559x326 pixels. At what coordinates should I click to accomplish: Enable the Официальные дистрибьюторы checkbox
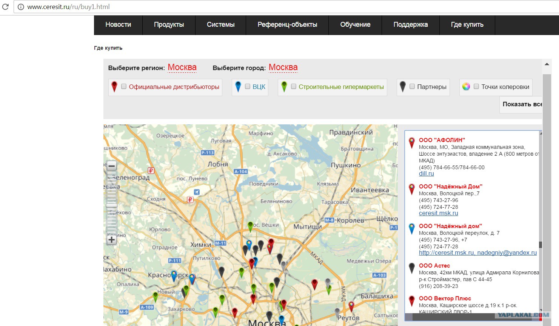pos(124,87)
